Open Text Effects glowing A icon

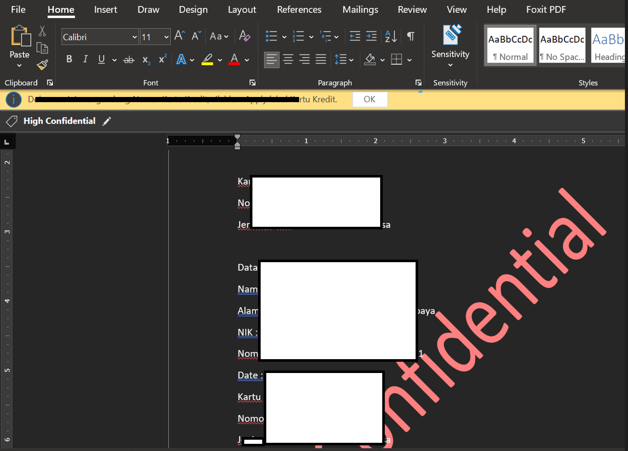[181, 60]
